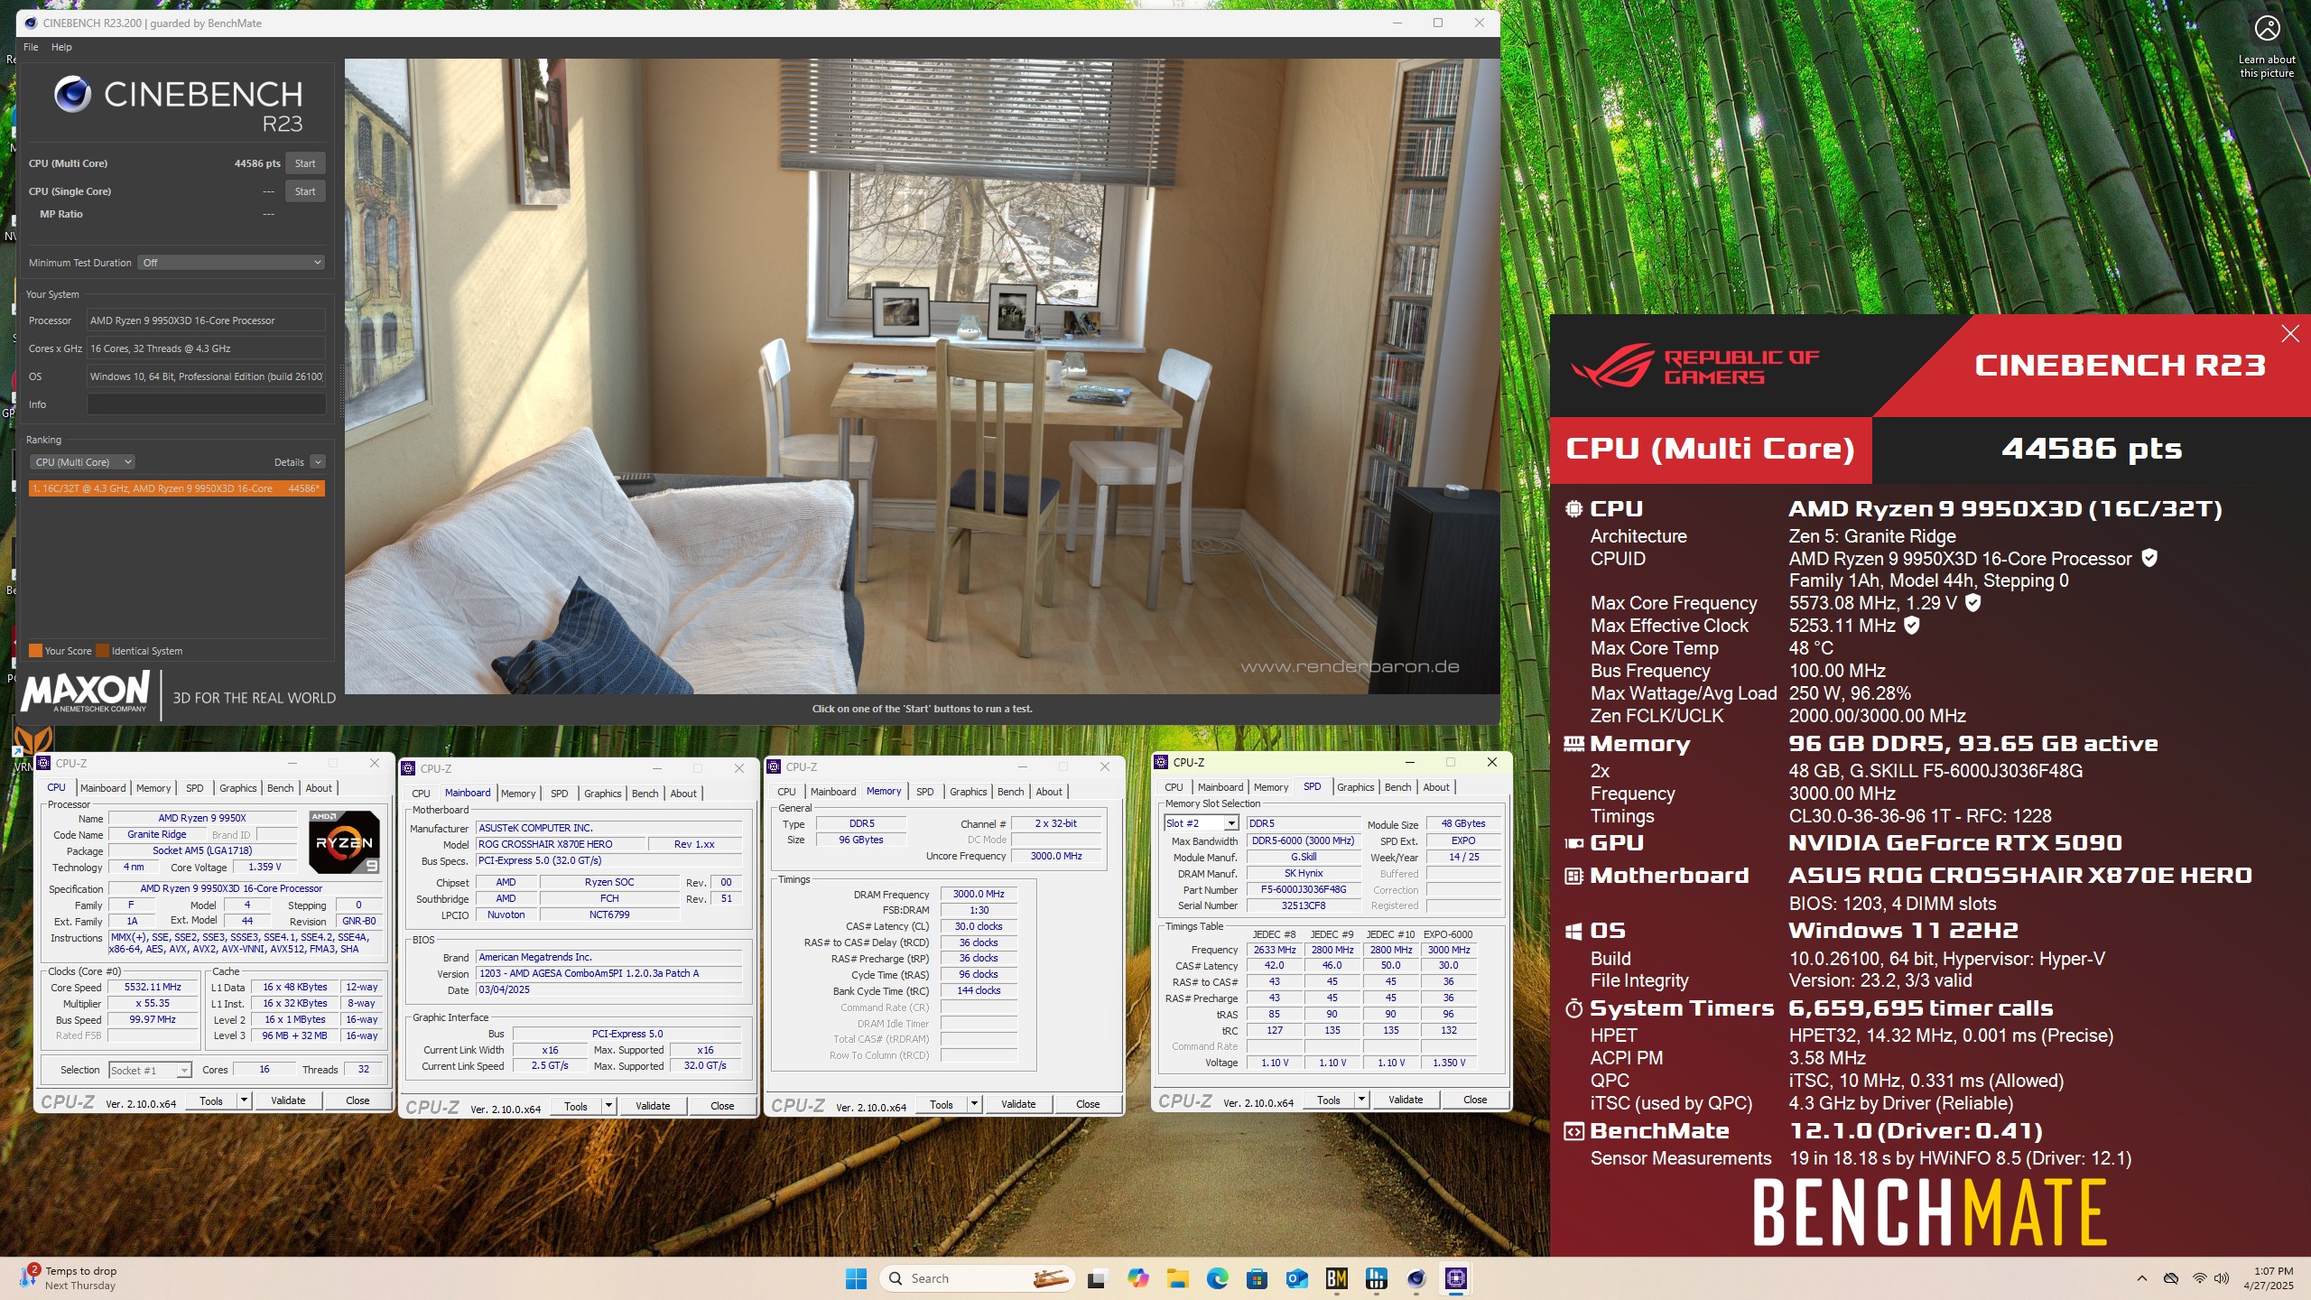The width and height of the screenshot is (2311, 1300).
Task: Switch to Memory tab in Mainboard CPU-Z window
Action: [x=518, y=794]
